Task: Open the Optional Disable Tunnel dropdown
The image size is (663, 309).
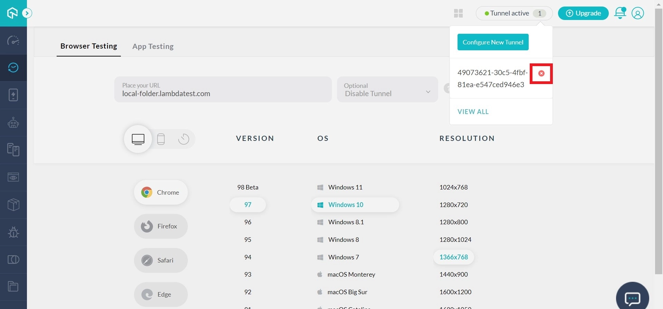Action: 387,90
